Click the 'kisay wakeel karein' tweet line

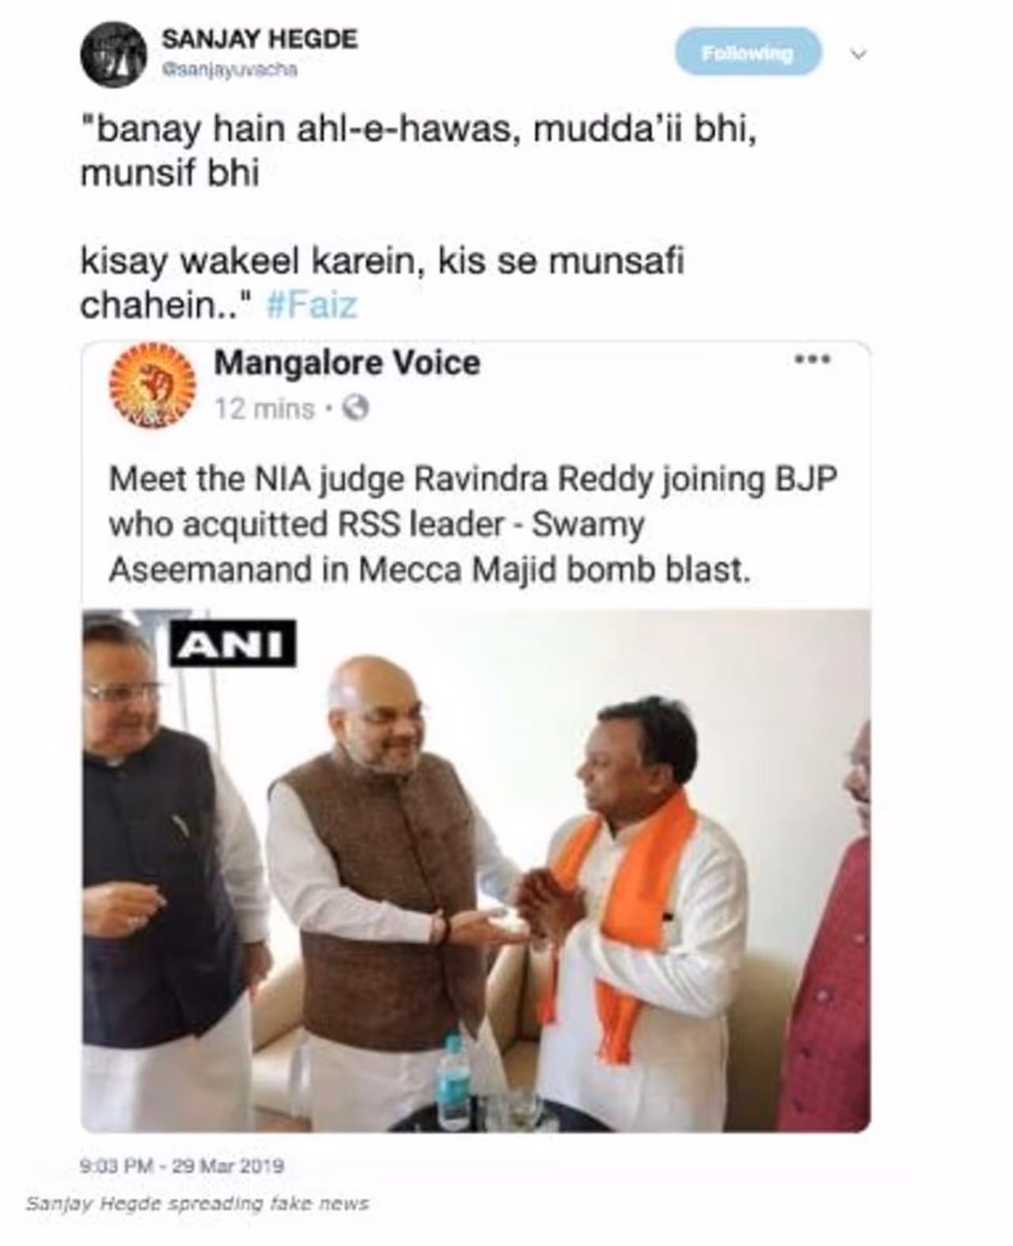382,283
